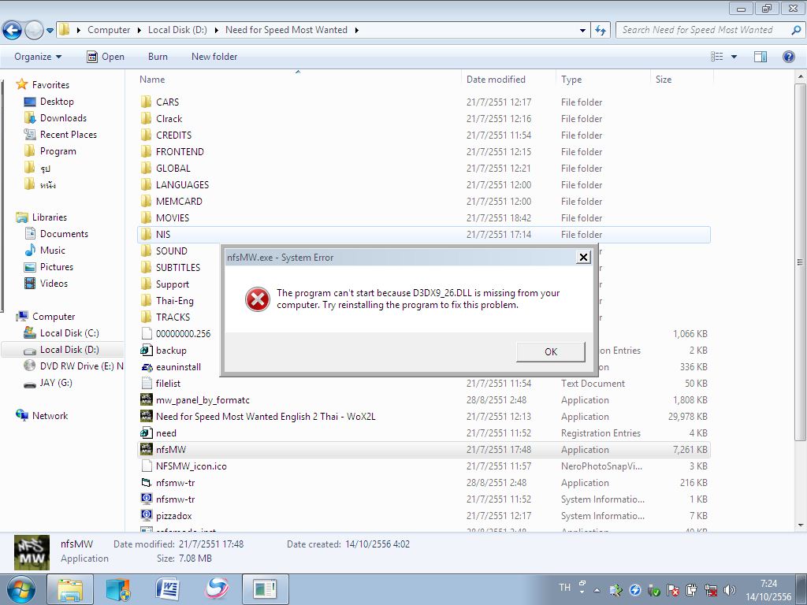The height and width of the screenshot is (605, 807).
Task: Open the address bar history dropdown
Action: pyautogui.click(x=582, y=30)
